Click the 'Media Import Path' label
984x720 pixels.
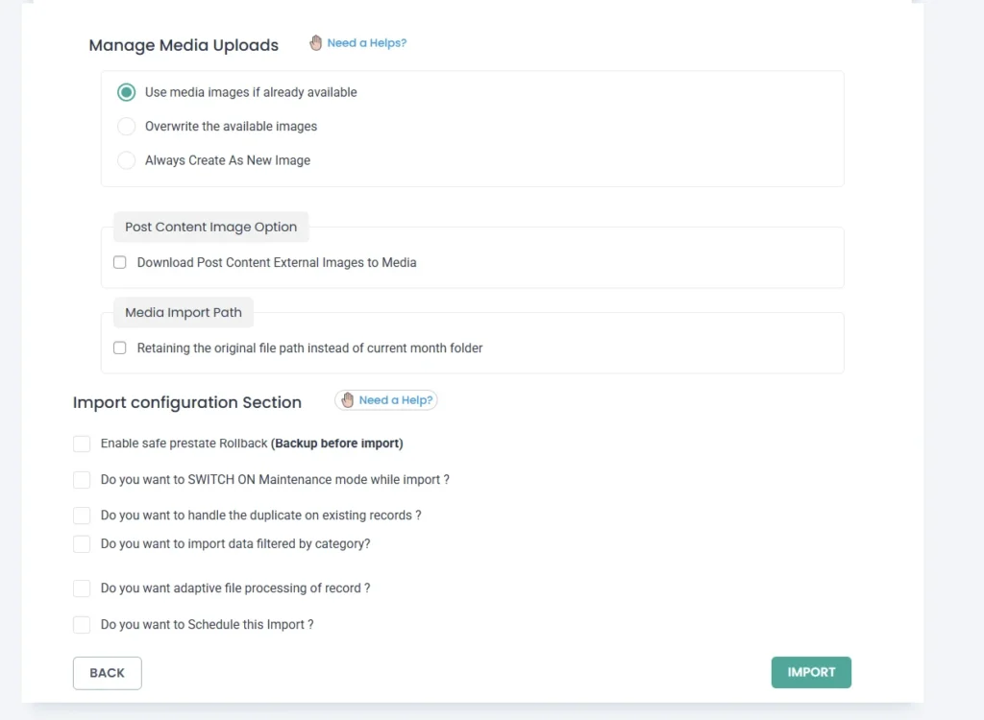pyautogui.click(x=183, y=313)
